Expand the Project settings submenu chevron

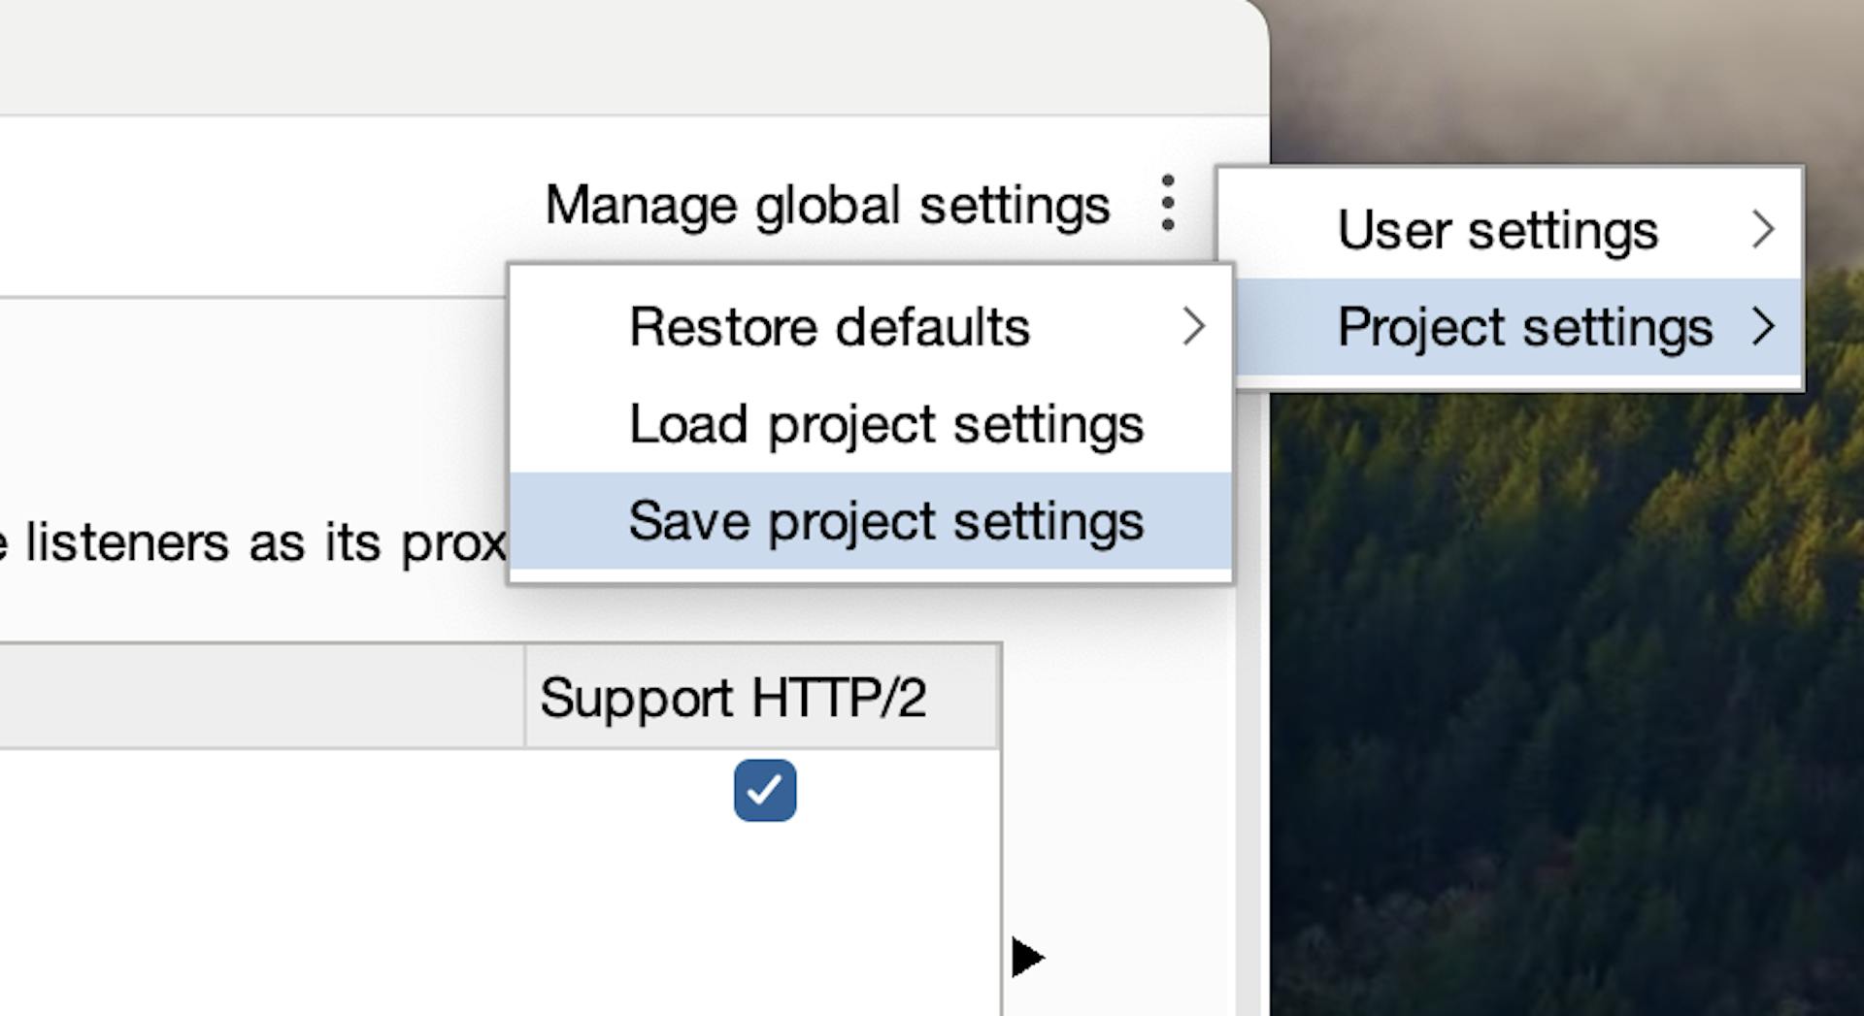[1763, 327]
